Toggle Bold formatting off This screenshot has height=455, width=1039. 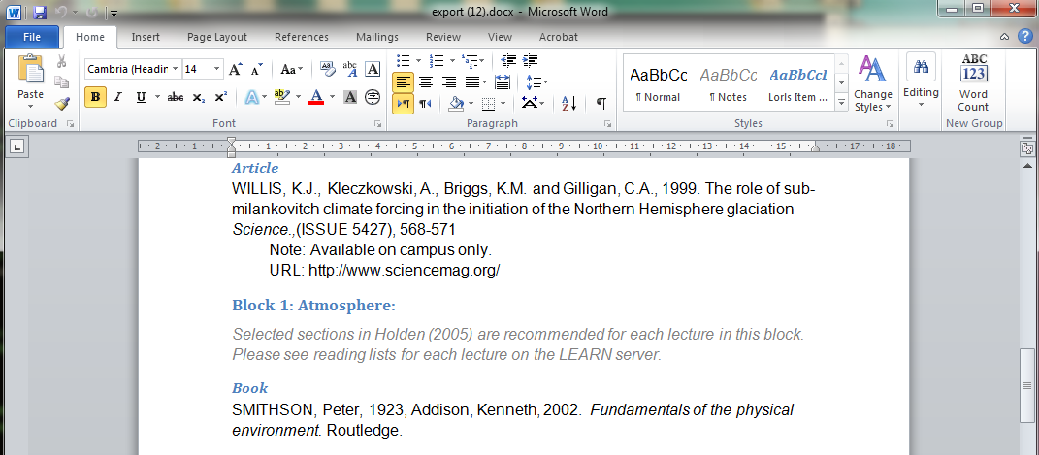coord(96,97)
